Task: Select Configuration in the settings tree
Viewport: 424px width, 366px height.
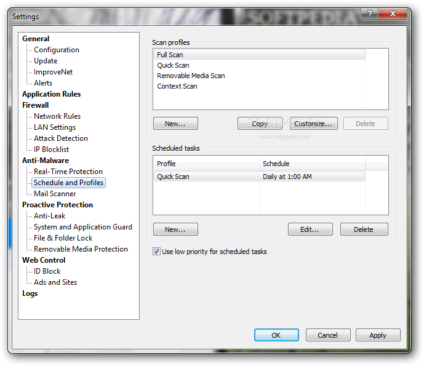Action: 57,50
